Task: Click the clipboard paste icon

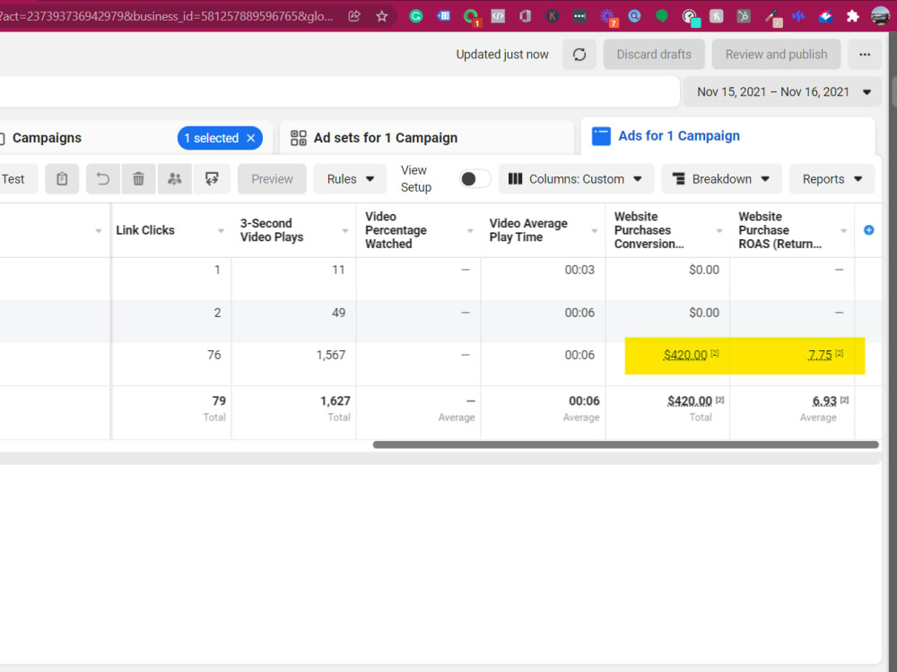Action: click(x=62, y=179)
